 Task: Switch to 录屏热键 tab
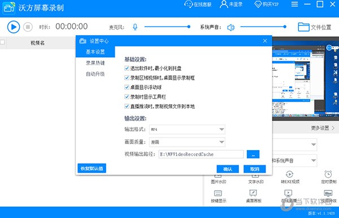point(95,63)
